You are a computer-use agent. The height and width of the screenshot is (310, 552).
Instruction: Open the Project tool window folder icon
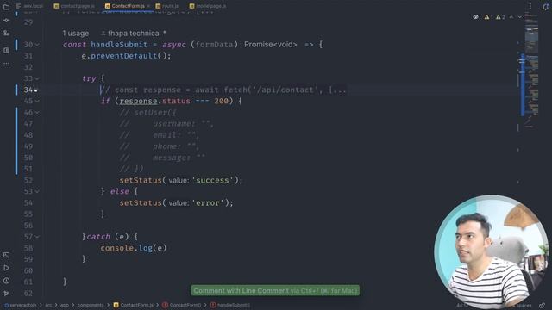click(6, 7)
